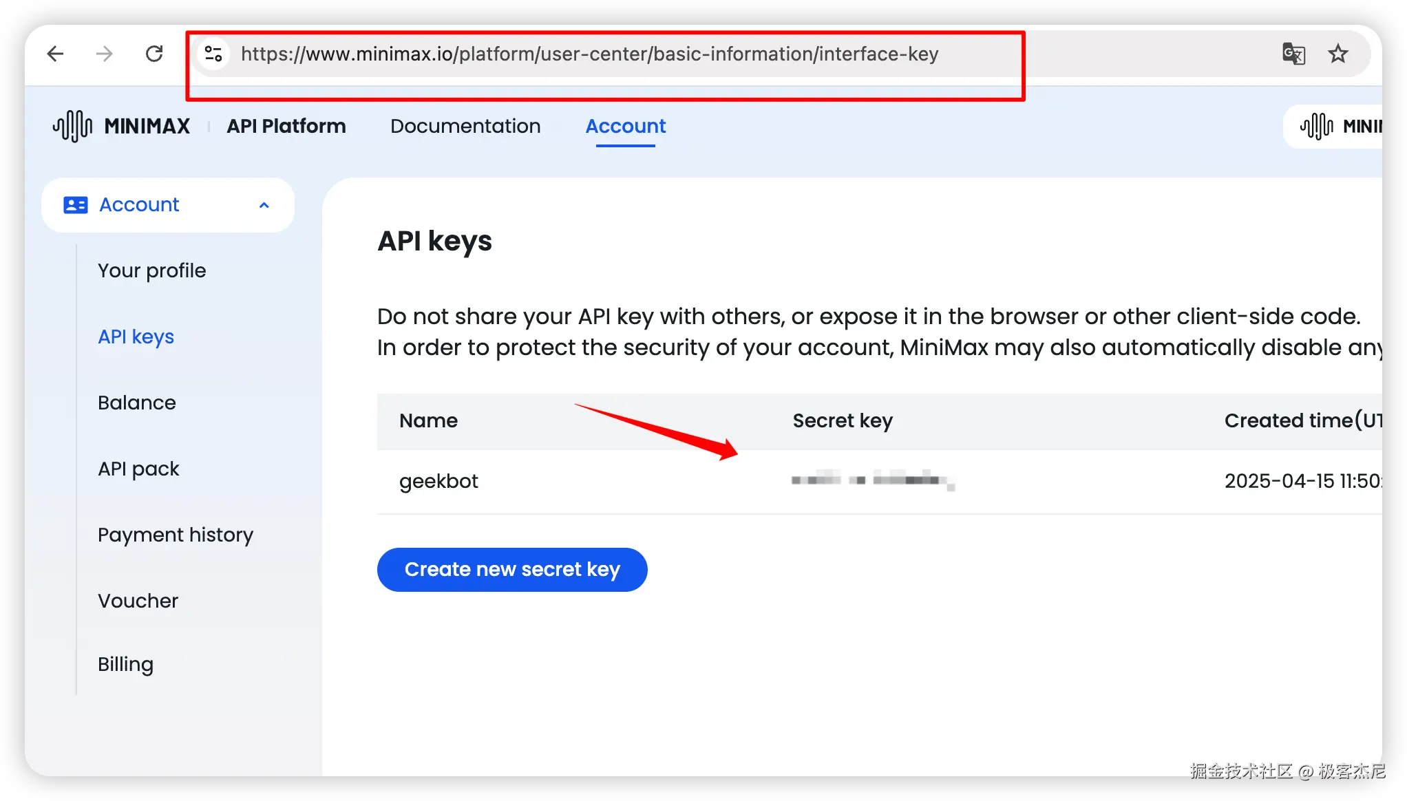The width and height of the screenshot is (1407, 801).
Task: Select the Account top navigation tab
Action: tap(625, 126)
